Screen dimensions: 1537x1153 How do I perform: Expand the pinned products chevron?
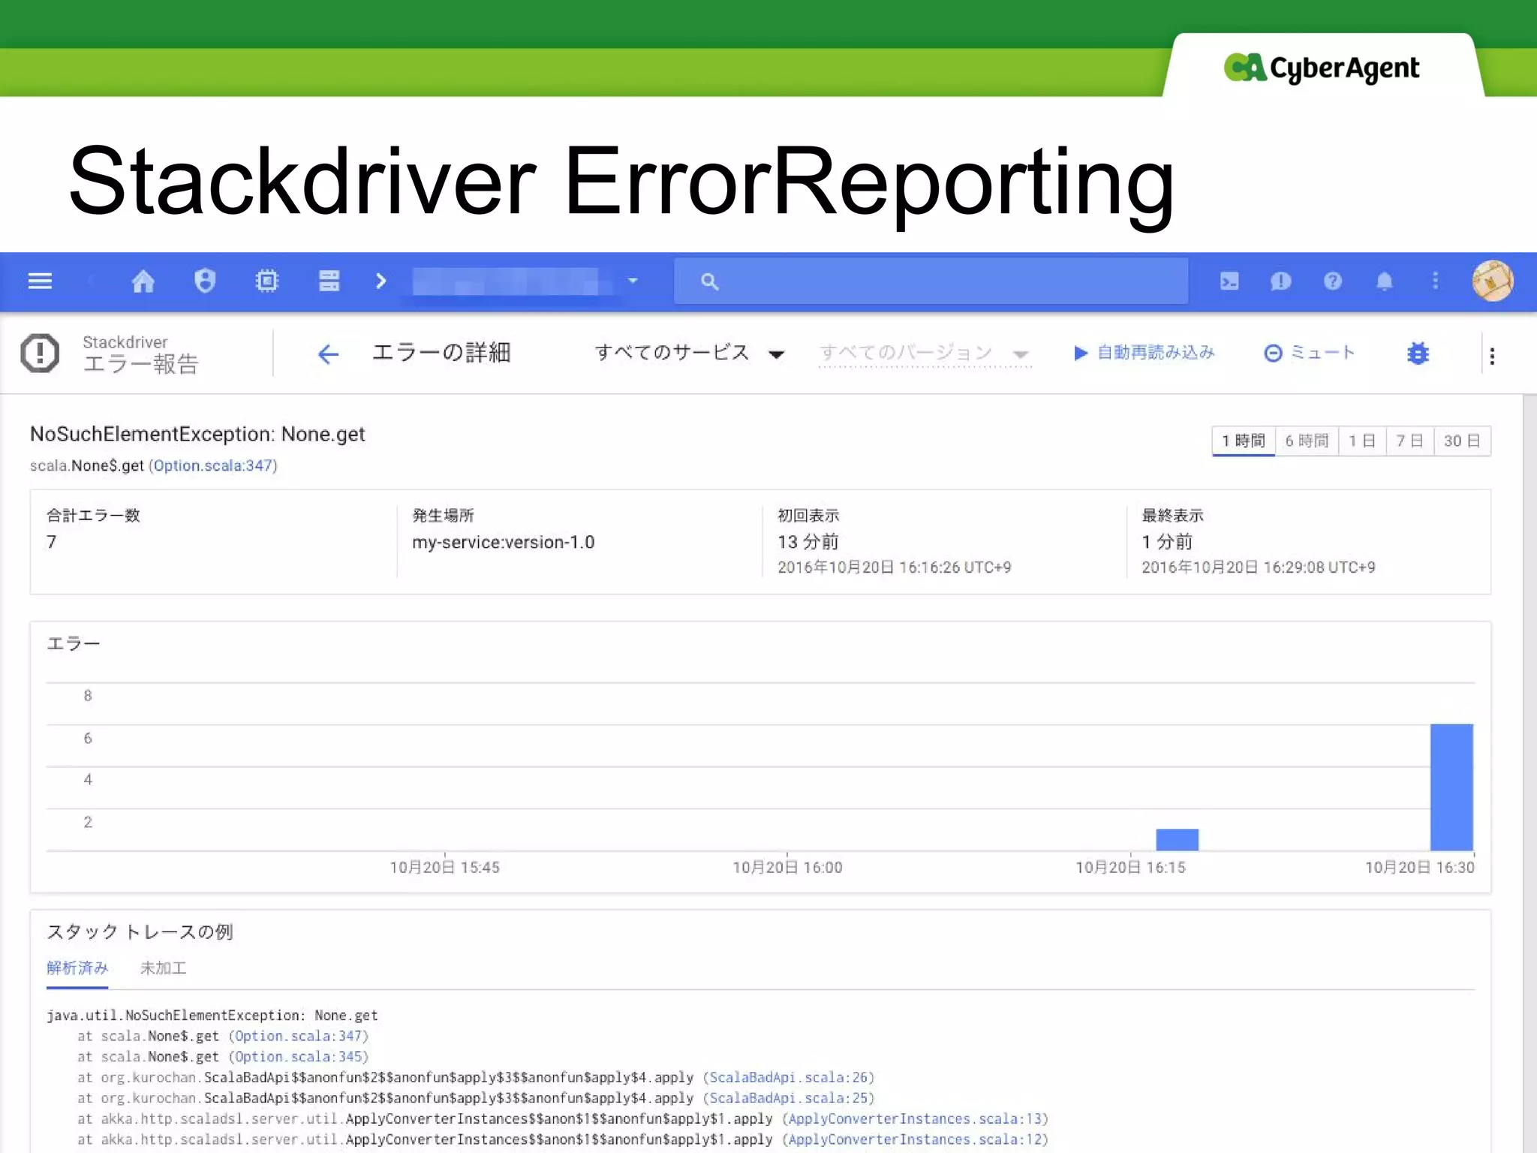[380, 281]
